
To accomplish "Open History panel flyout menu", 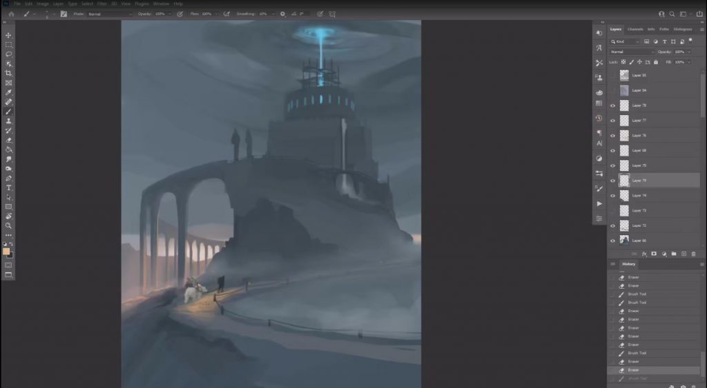I will pos(701,264).
